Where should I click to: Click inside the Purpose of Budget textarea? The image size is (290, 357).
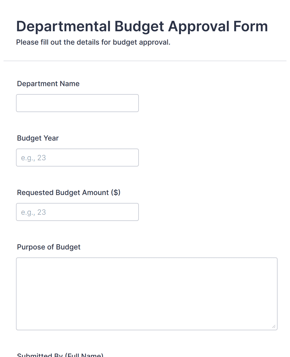coord(147,294)
